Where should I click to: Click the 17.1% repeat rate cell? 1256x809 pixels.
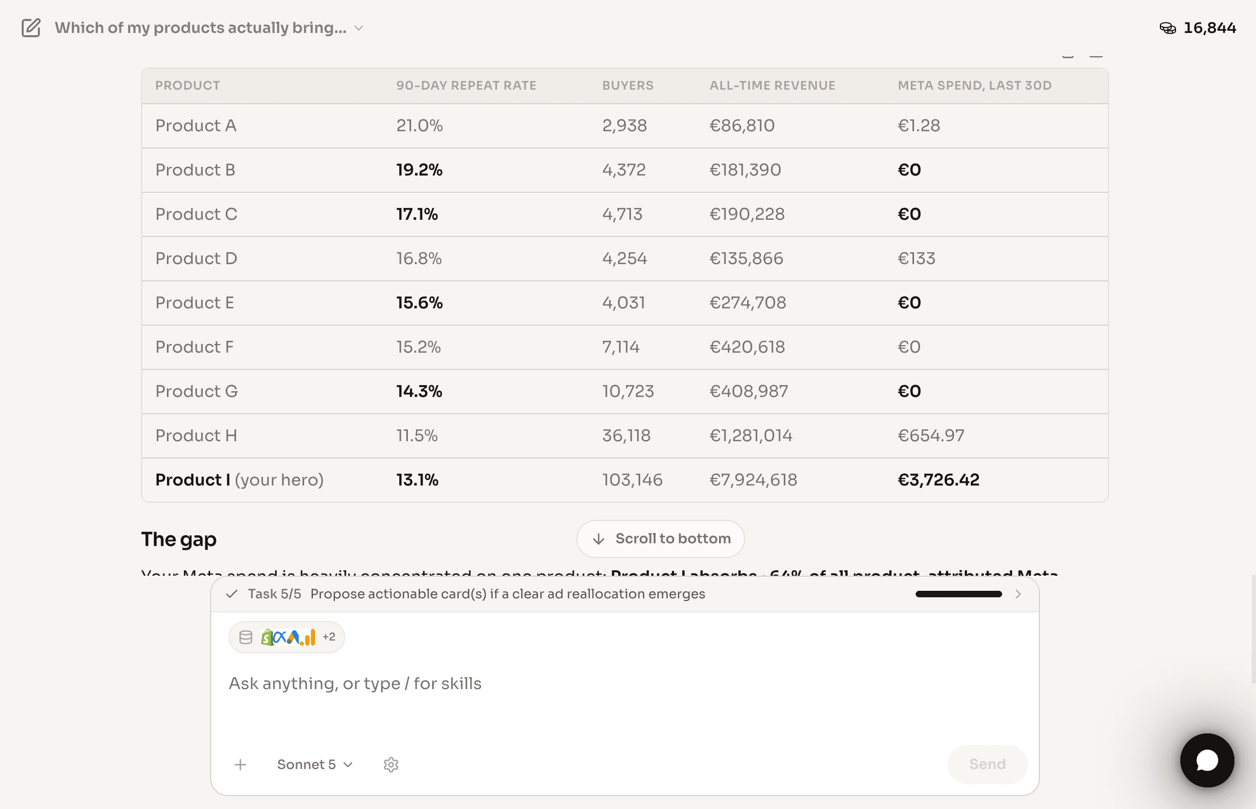point(417,214)
